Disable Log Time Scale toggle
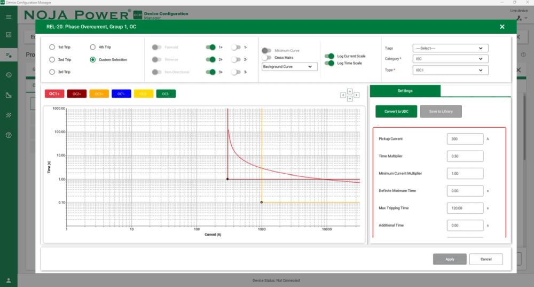 329,63
